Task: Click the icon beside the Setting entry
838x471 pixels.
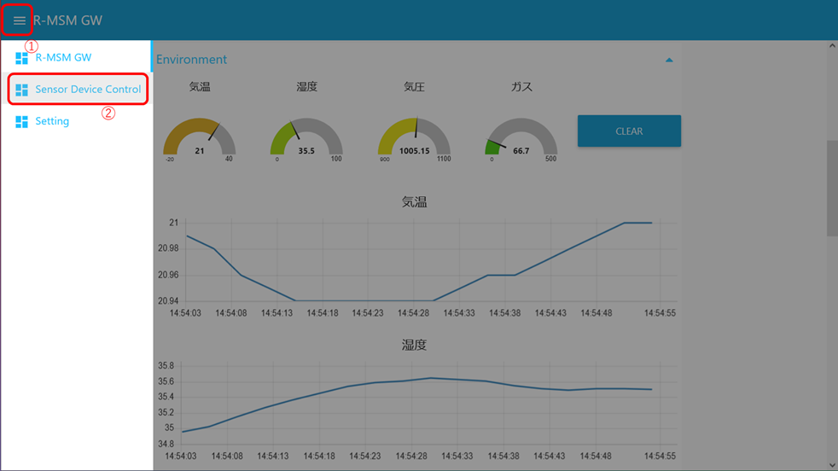Action: click(22, 122)
